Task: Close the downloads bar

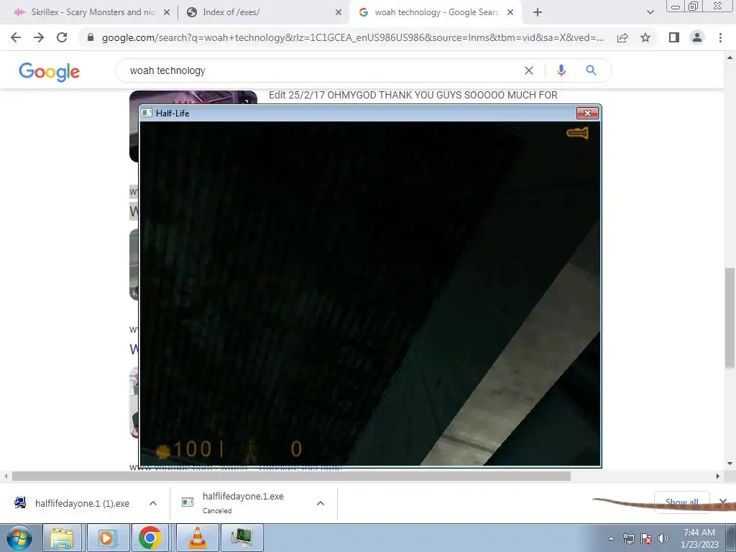Action: [x=723, y=502]
